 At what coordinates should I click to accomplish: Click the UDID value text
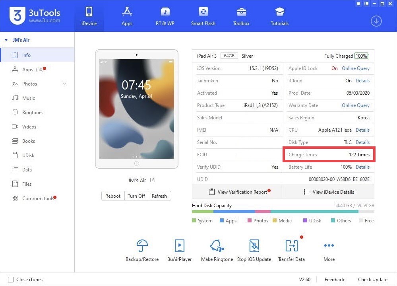[x=339, y=179]
